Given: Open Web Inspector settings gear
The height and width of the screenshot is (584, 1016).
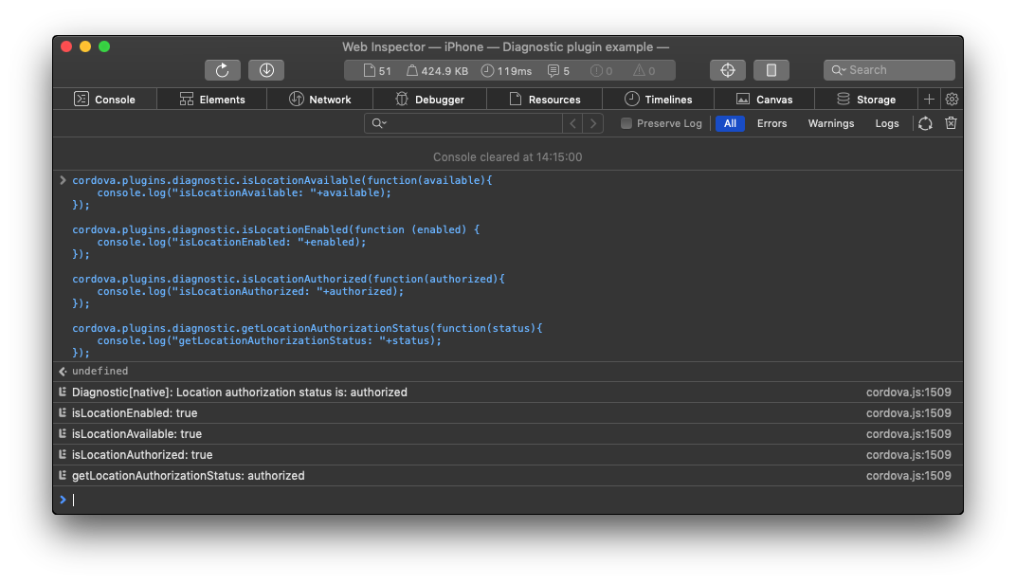Looking at the screenshot, I should click(x=952, y=100).
